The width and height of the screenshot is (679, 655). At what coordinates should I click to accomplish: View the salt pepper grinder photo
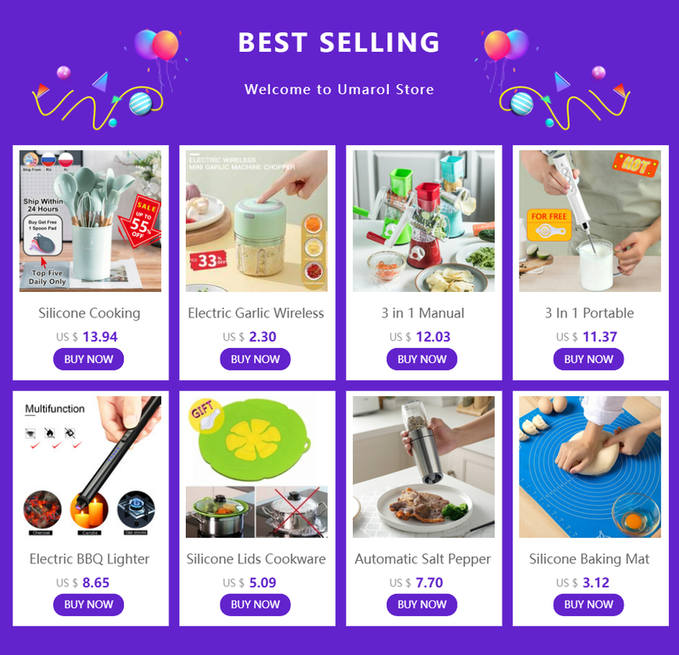point(424,467)
